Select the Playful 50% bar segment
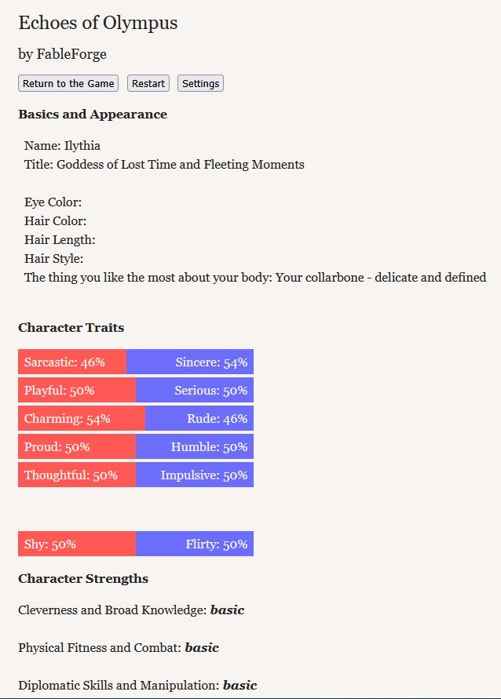The image size is (501, 699). point(77,390)
